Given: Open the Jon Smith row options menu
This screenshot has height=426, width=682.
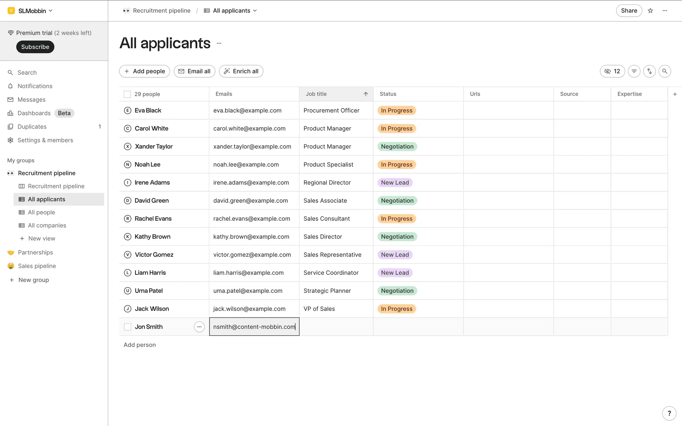Looking at the screenshot, I should 199,327.
